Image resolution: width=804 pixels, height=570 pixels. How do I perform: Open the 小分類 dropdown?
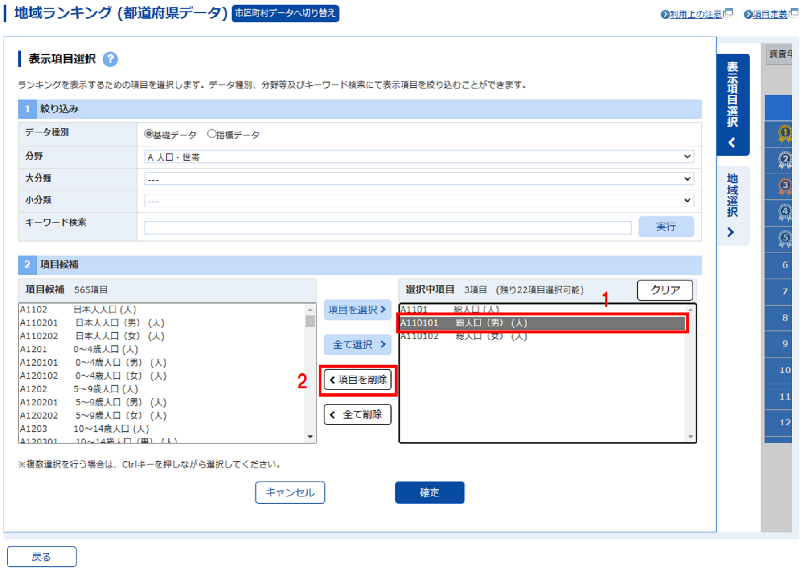point(419,201)
